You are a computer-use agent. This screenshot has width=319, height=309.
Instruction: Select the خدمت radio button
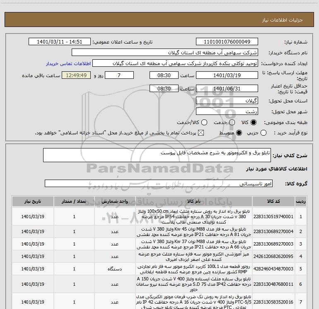point(232,122)
